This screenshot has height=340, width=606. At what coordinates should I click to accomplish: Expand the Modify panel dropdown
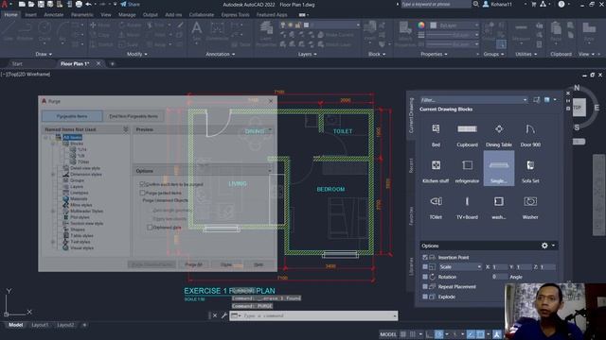tap(136, 55)
